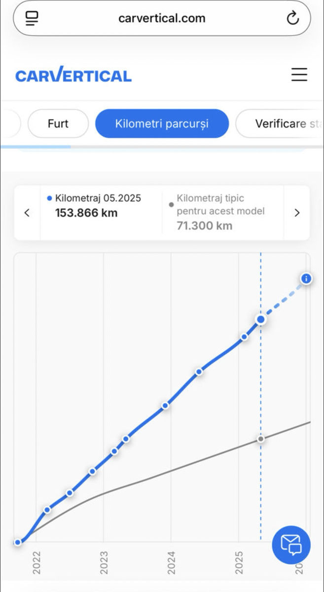Switch to the Furt tab
This screenshot has height=592, width=324.
coord(58,123)
